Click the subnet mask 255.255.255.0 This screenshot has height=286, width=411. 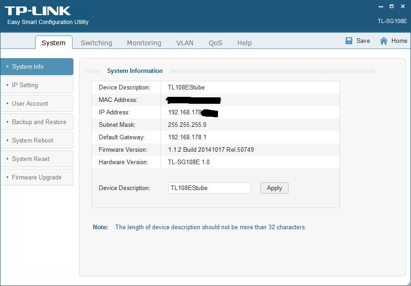pyautogui.click(x=187, y=125)
